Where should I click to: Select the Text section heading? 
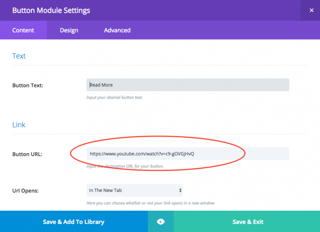19,56
